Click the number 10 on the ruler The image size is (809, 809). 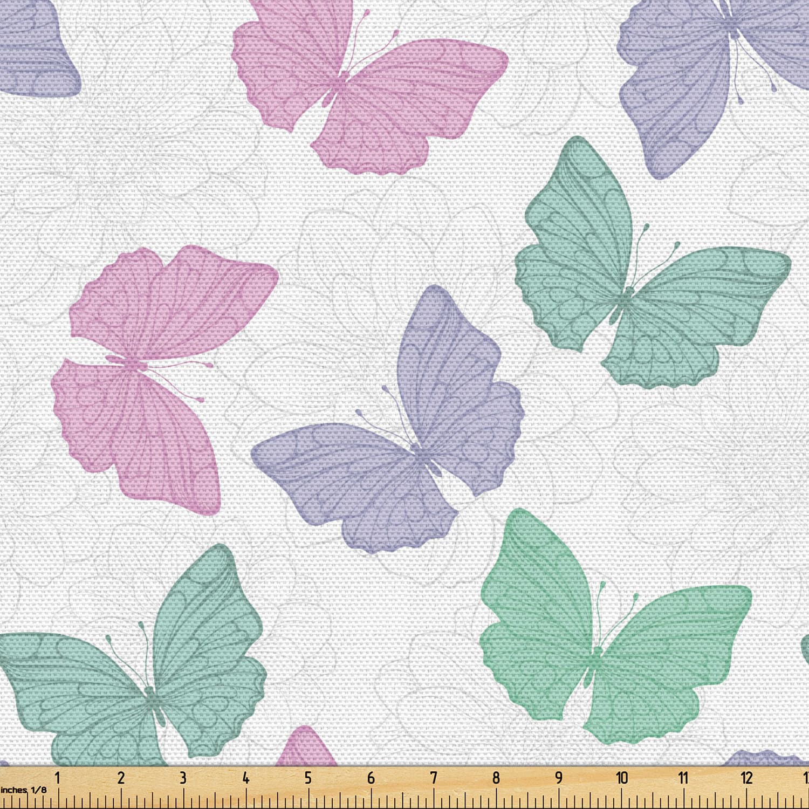(622, 778)
